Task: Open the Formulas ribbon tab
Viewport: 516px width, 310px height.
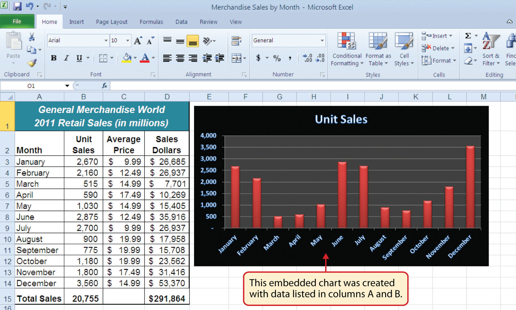Action: (151, 21)
